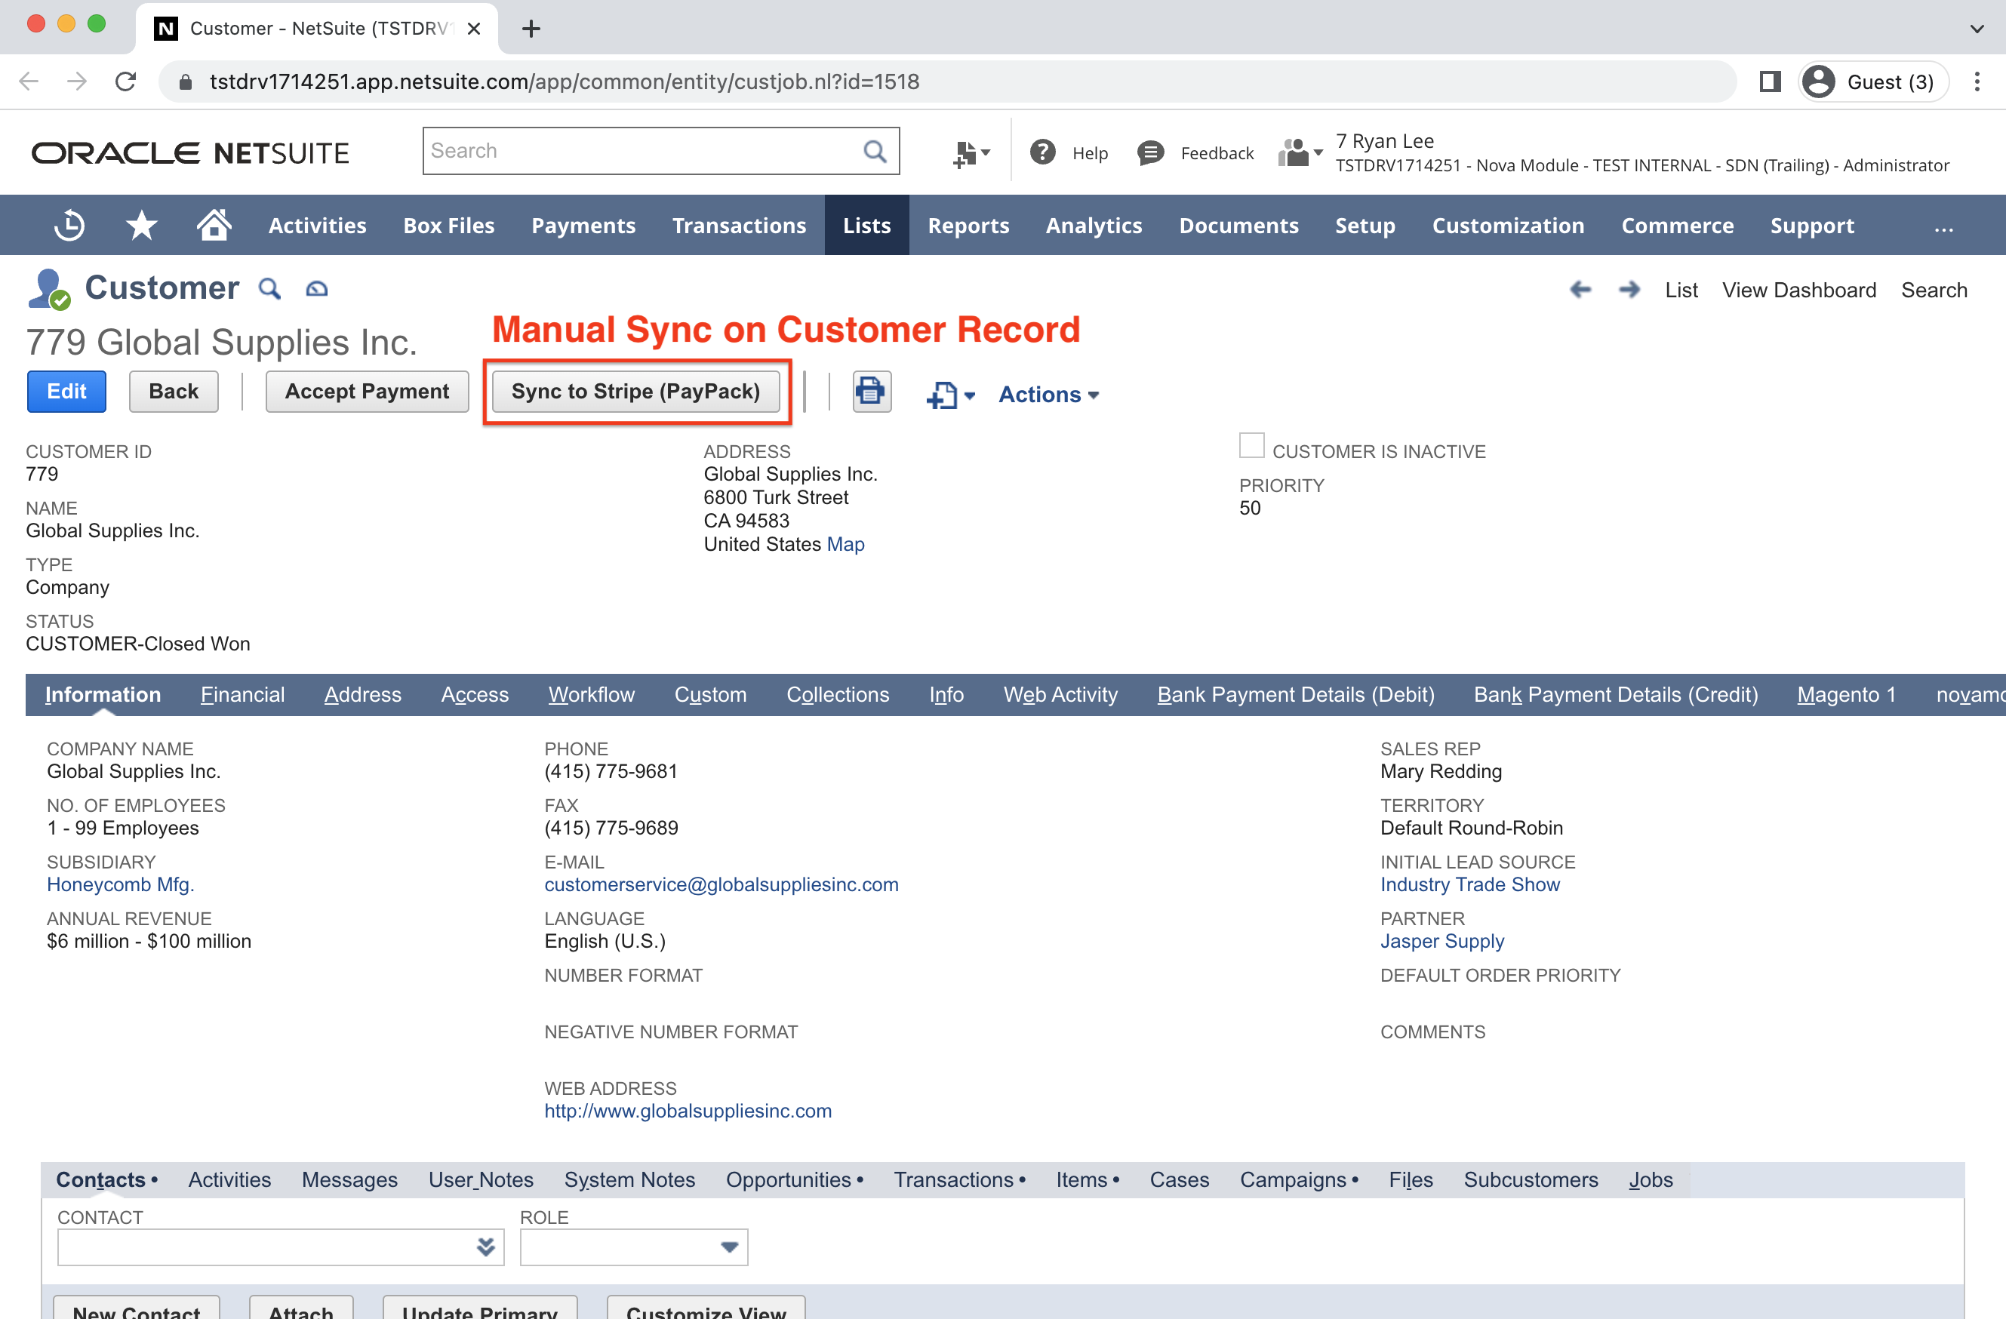Open the Recent Records clock icon
2006x1319 pixels.
click(69, 225)
